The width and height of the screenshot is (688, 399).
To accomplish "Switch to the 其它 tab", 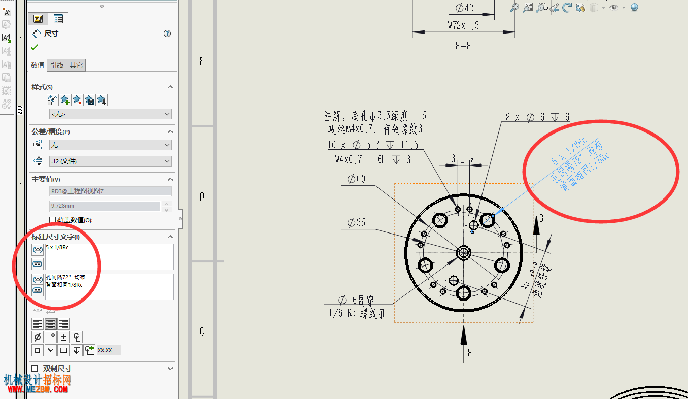I will (x=76, y=65).
